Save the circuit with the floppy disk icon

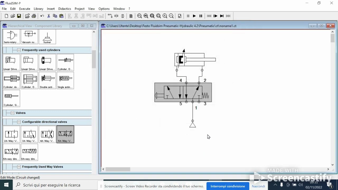point(19,16)
